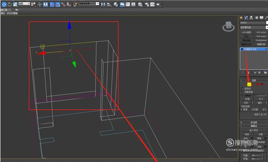Screen dimensions: 268x162
Task: Click the Ring selection button
Action: click(246, 103)
